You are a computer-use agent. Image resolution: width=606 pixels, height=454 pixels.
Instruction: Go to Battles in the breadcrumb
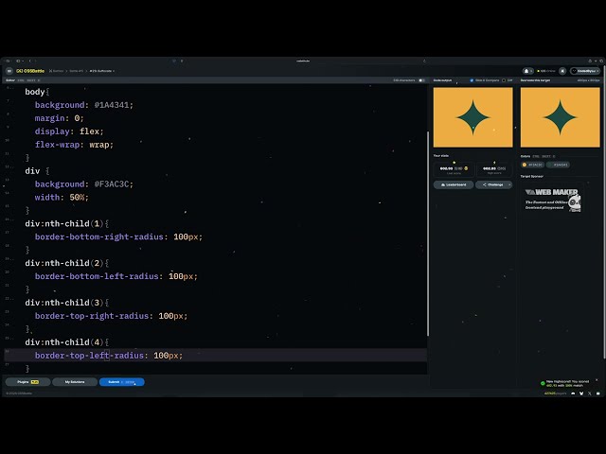coord(57,71)
